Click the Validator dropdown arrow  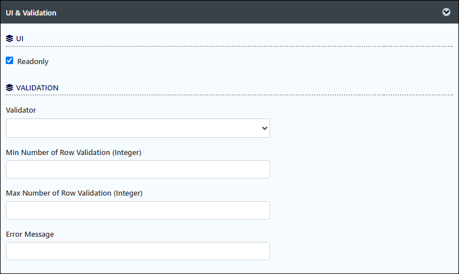click(x=264, y=128)
